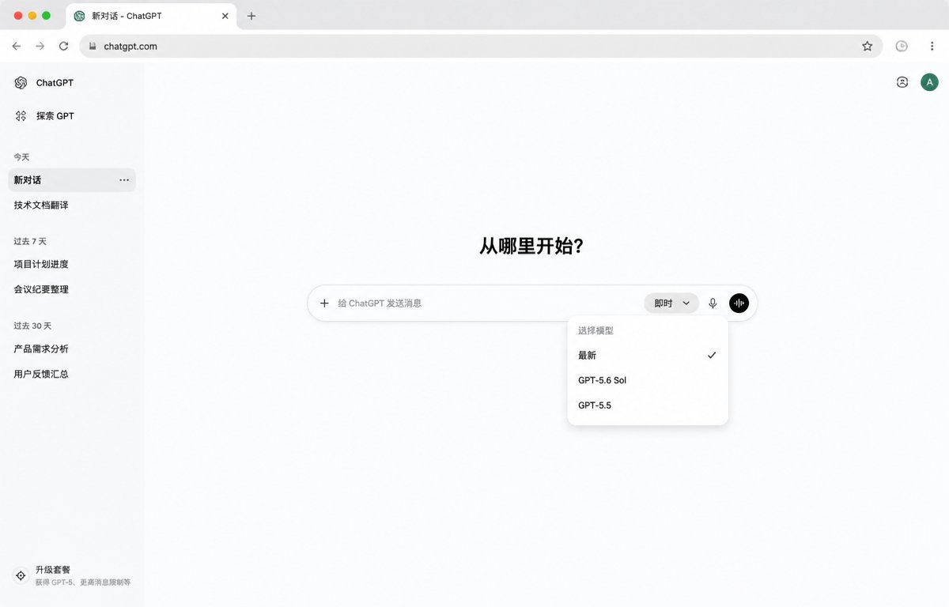Open options for 新对话 via three-dot icon
Screen dimensions: 949x607
(124, 180)
